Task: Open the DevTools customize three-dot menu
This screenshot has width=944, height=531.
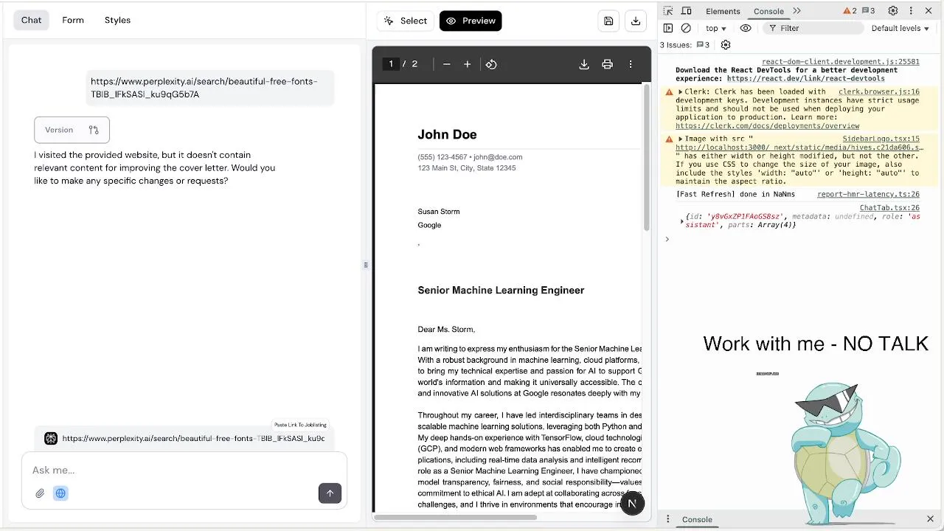Action: [x=911, y=11]
